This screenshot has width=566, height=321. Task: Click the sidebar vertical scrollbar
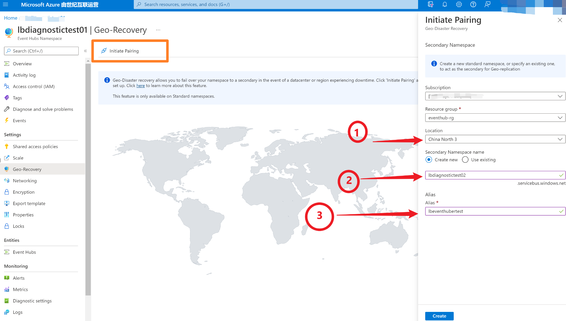click(88, 179)
